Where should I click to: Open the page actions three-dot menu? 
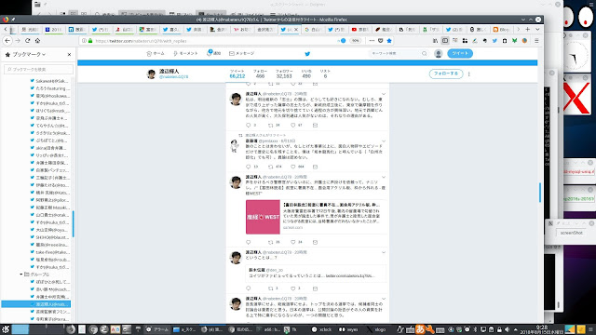372,41
